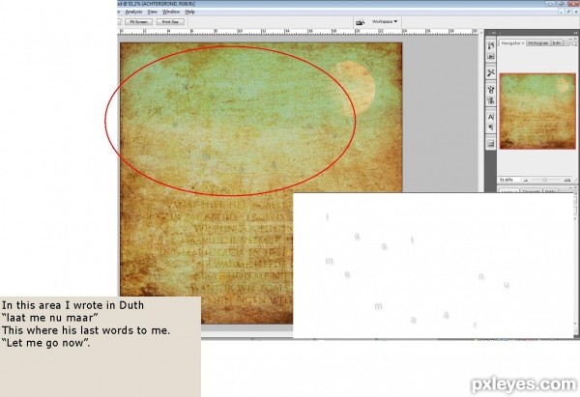The height and width of the screenshot is (397, 580).
Task: Open the Tool Presets panel icon
Action: point(491,72)
